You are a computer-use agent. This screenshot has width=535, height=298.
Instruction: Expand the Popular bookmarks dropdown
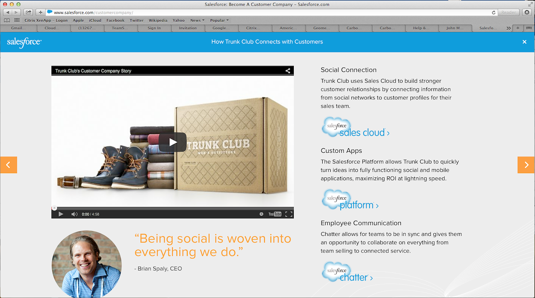(x=219, y=20)
